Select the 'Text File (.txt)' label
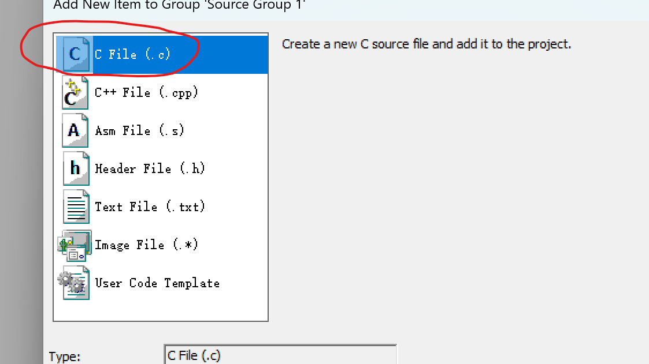Image resolution: width=649 pixels, height=364 pixels. [x=150, y=207]
